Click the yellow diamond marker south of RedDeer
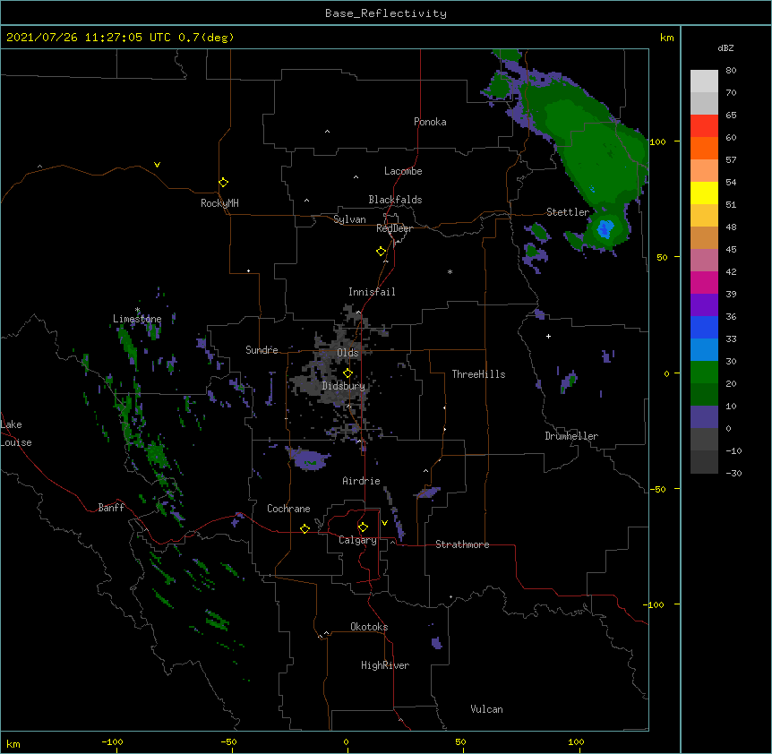Viewport: 772px width, 754px height. [382, 251]
